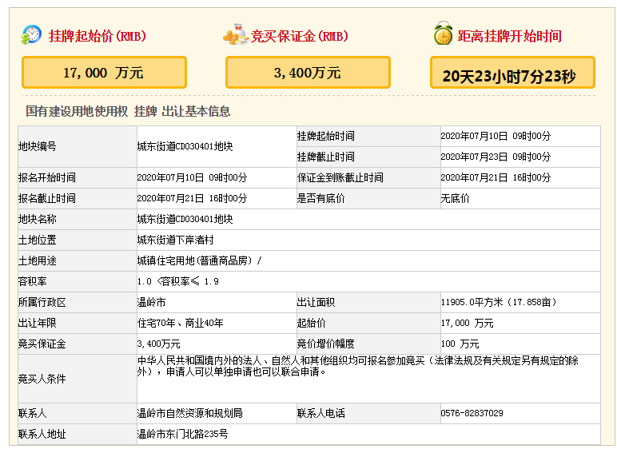Click the 温岭市东门北路235号 address
617x449 pixels.
coord(182,434)
